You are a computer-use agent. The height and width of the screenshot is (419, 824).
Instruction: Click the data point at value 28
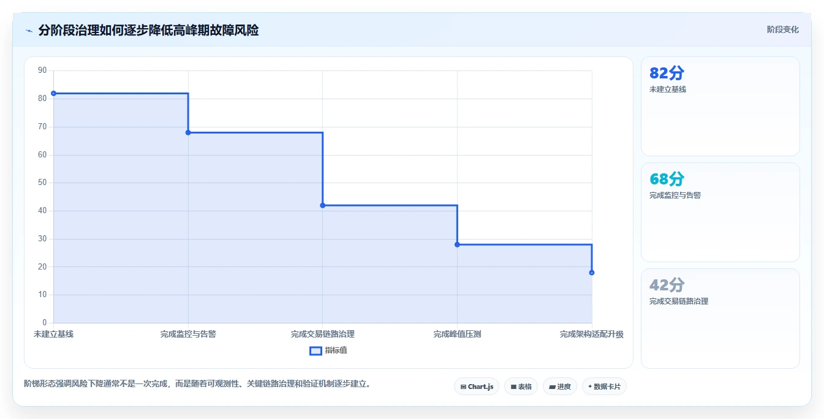(457, 244)
